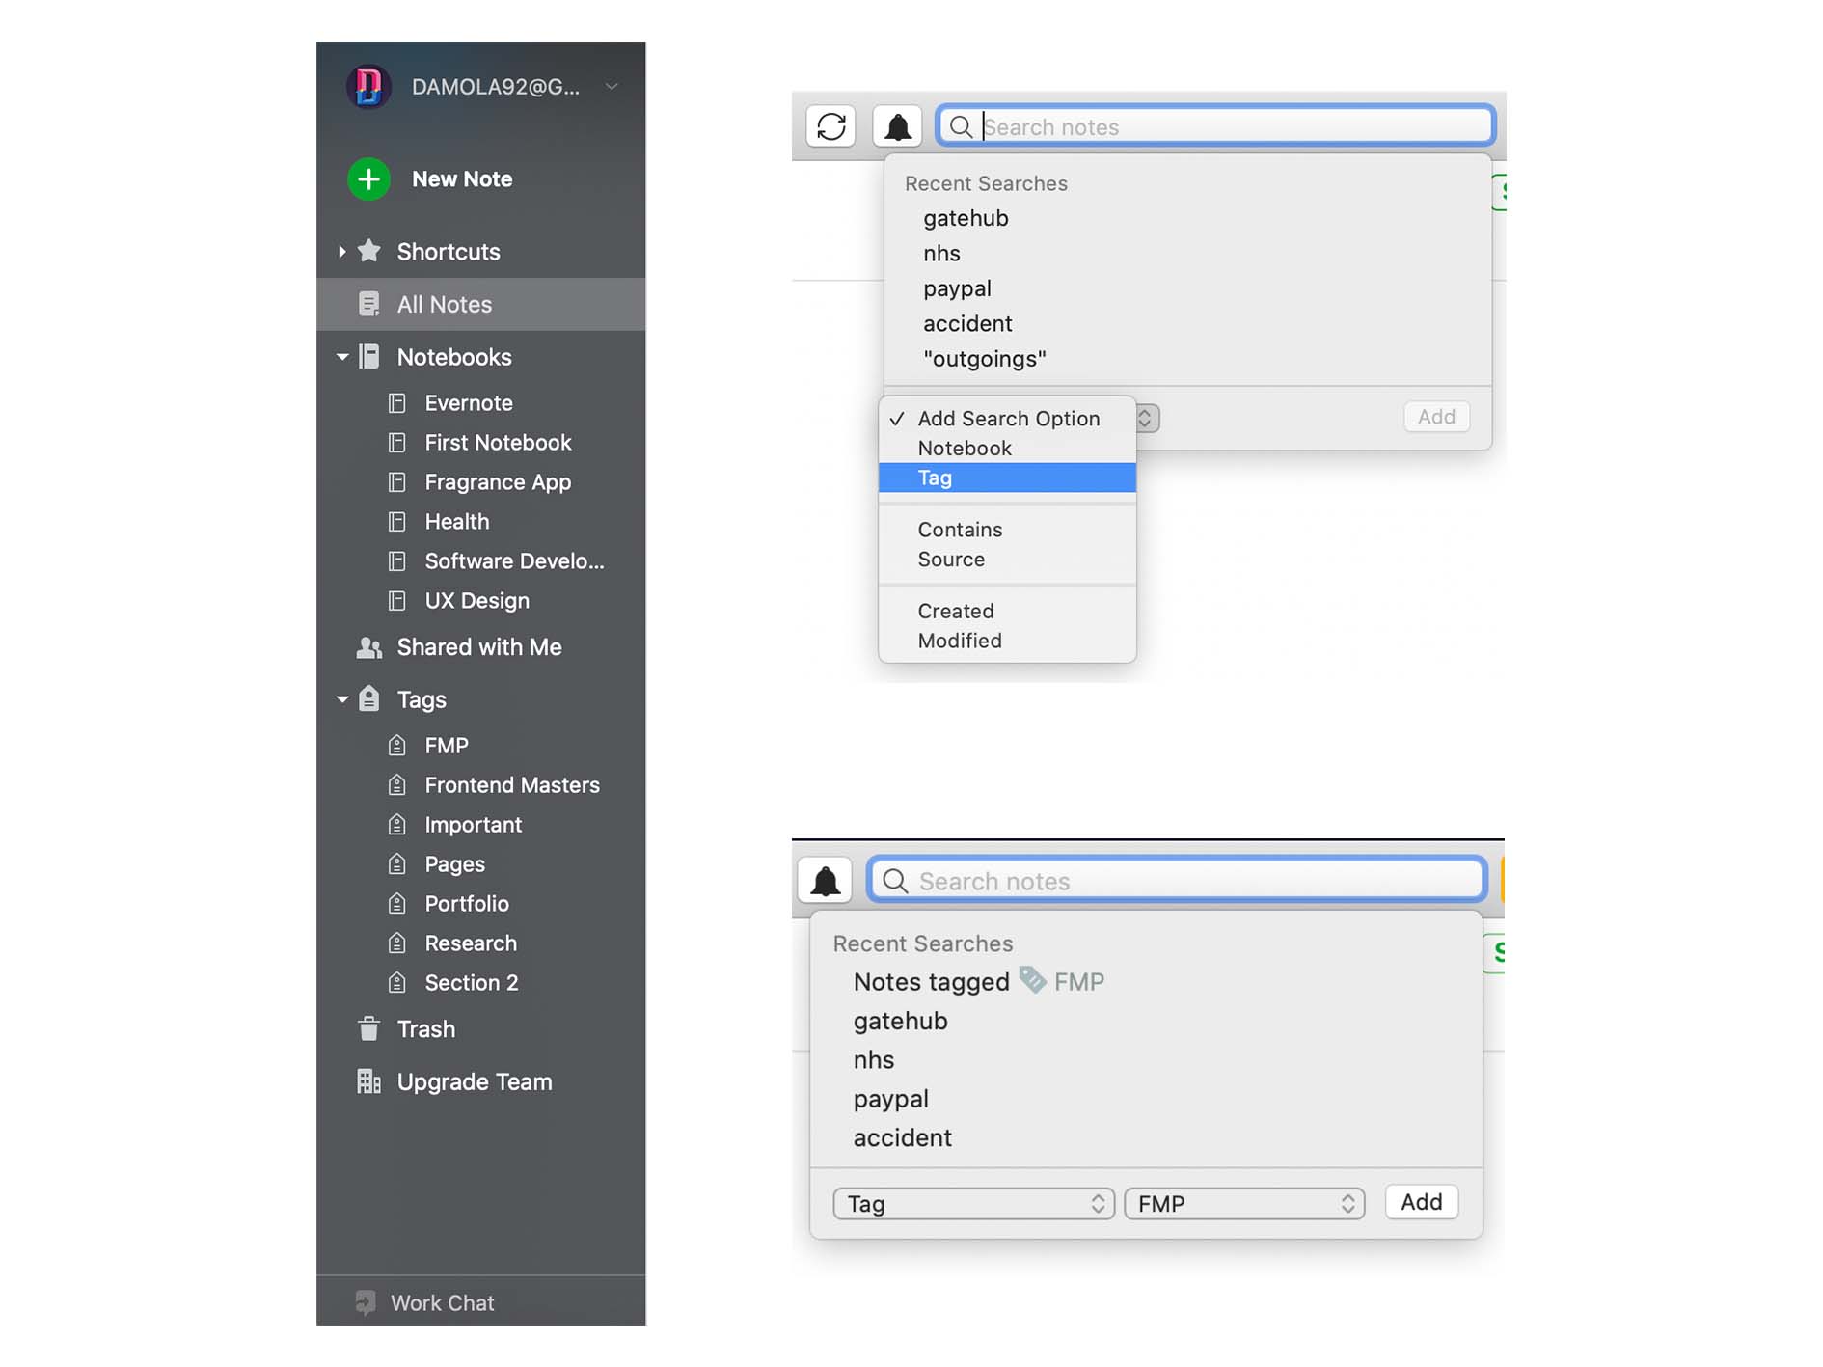
Task: Click the Shortcuts star icon
Action: tap(368, 251)
